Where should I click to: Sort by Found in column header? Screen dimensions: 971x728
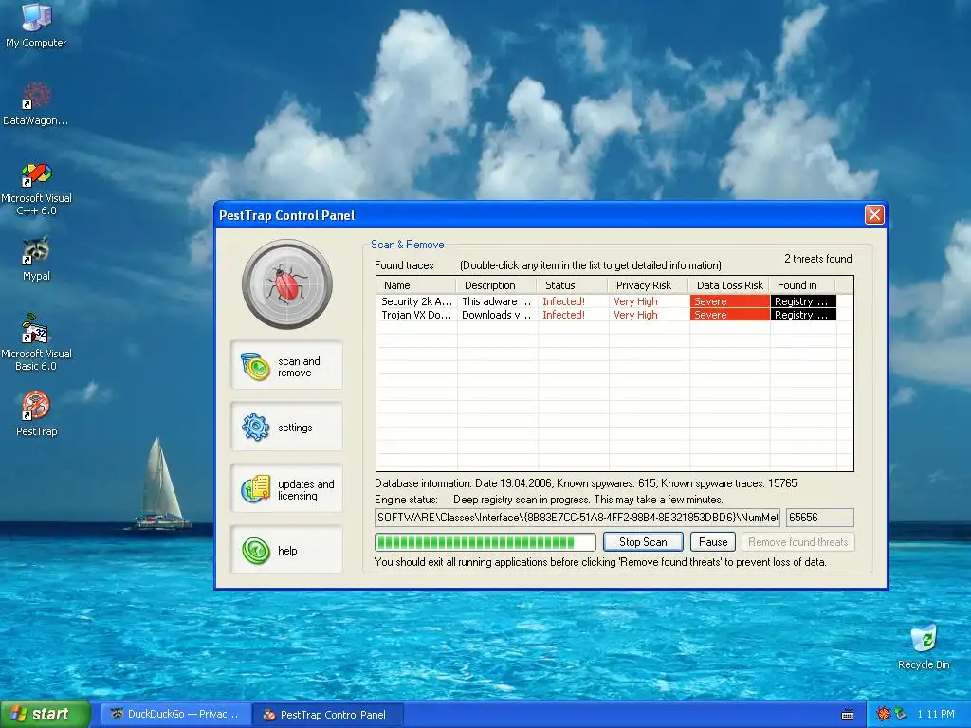point(802,285)
